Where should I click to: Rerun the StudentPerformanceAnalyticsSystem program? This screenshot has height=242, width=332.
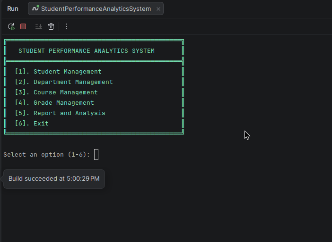pos(11,26)
